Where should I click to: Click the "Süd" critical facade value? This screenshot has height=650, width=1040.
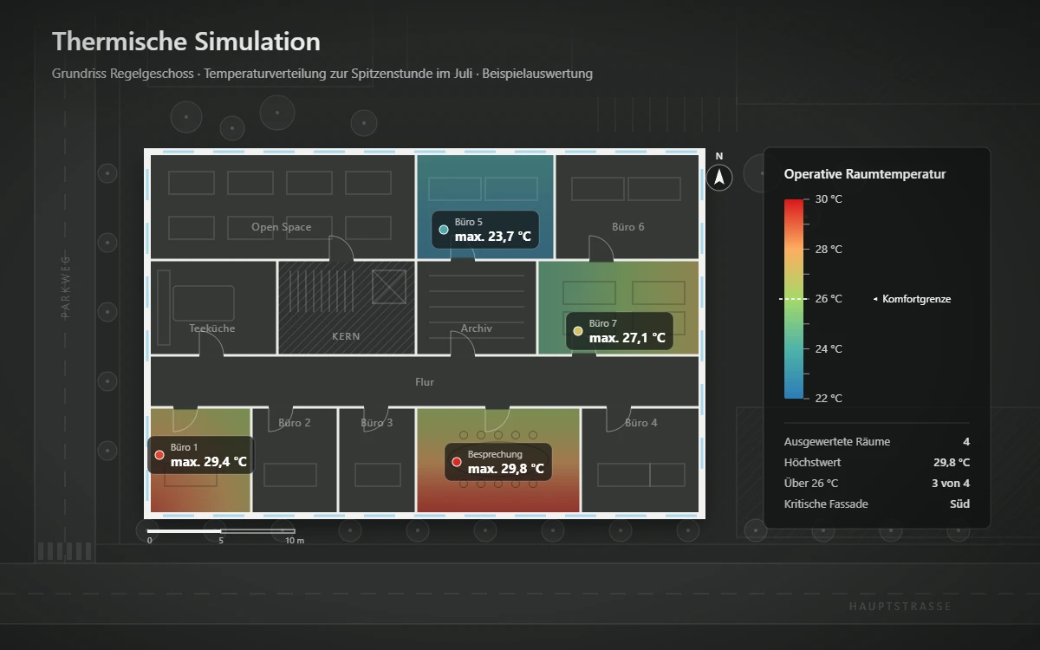pos(959,504)
